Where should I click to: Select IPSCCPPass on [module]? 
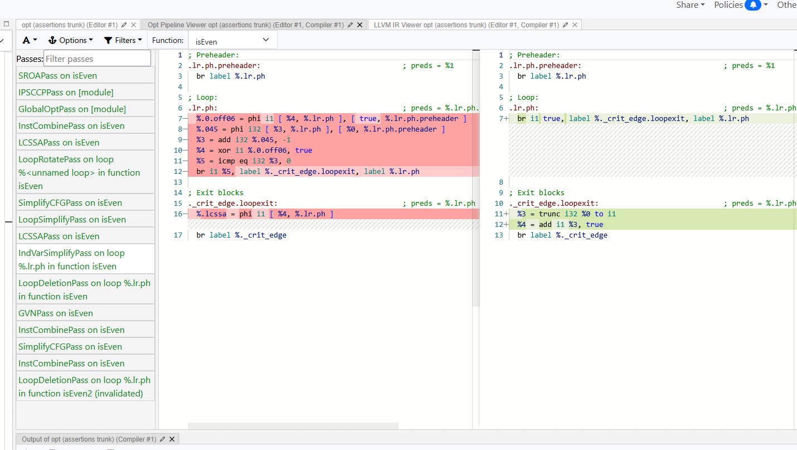point(85,93)
